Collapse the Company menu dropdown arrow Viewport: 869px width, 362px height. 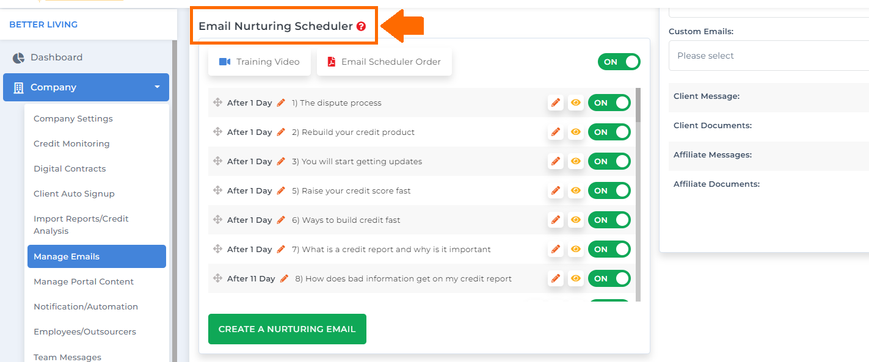(157, 87)
